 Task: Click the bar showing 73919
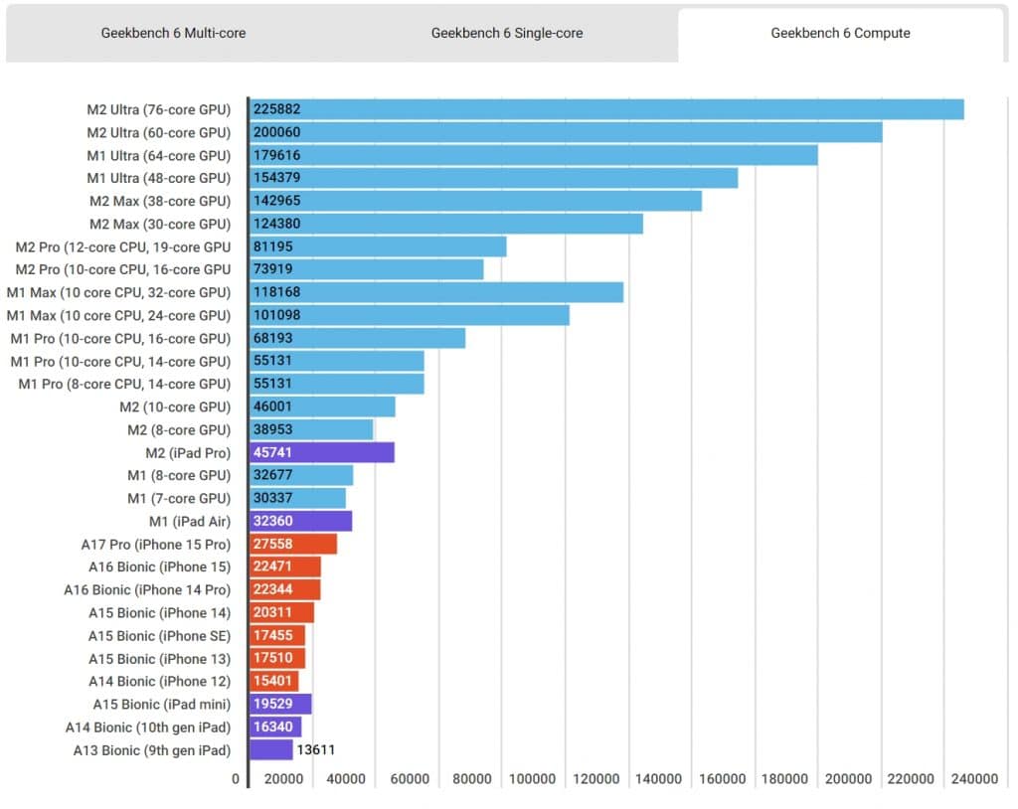pyautogui.click(x=366, y=269)
